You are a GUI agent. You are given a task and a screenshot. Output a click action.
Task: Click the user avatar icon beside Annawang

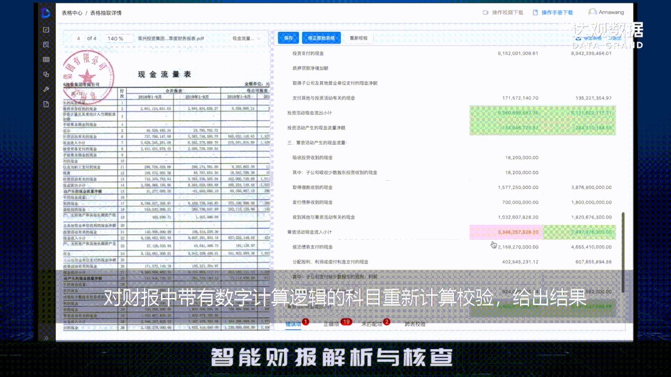tap(592, 12)
